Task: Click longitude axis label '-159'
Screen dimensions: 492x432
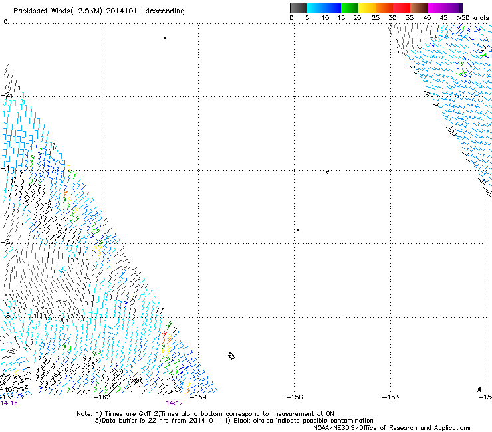Action: (x=198, y=397)
